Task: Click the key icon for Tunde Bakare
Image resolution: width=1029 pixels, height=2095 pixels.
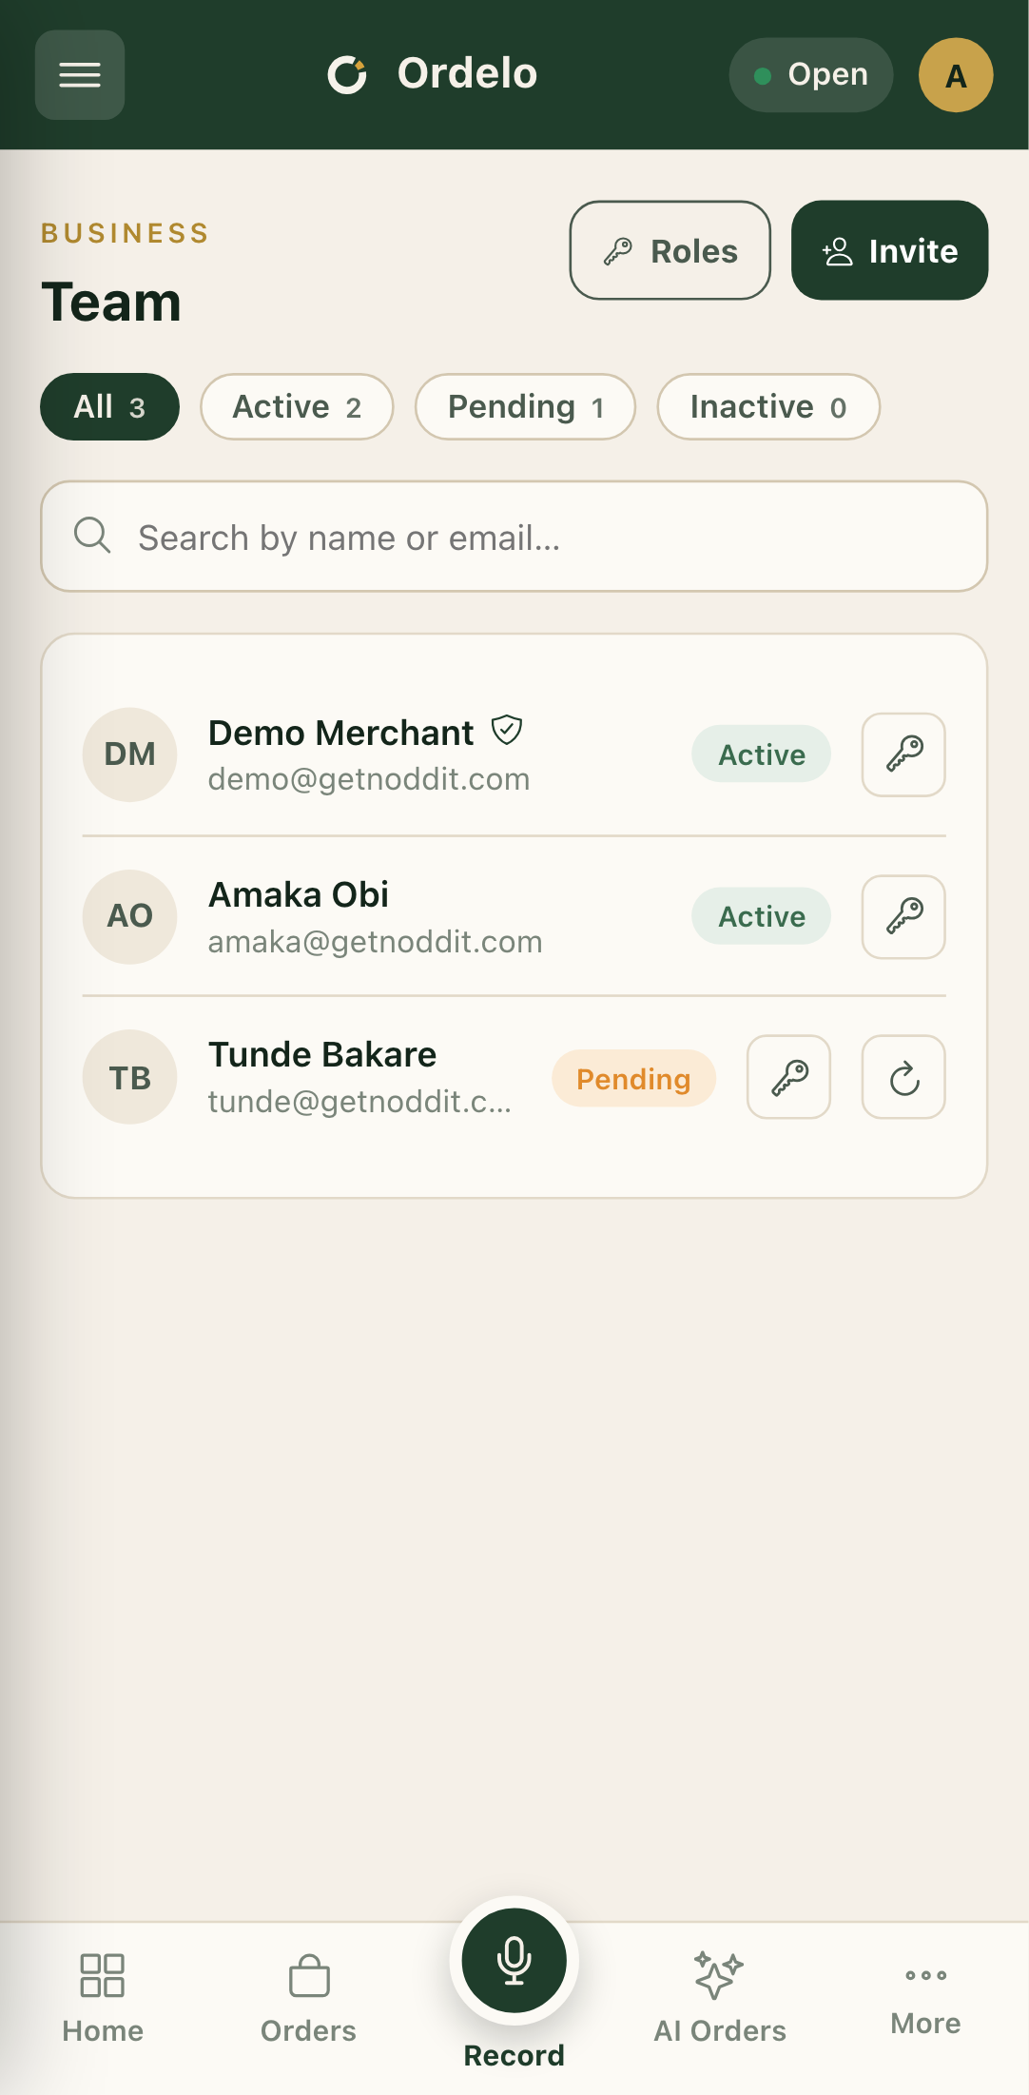Action: tap(788, 1077)
